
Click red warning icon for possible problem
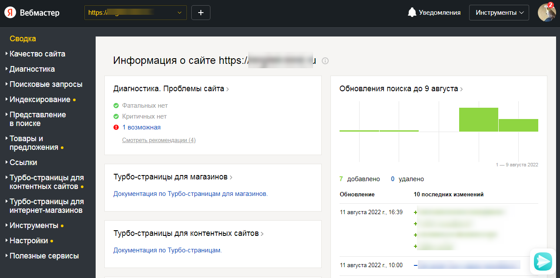tap(116, 127)
